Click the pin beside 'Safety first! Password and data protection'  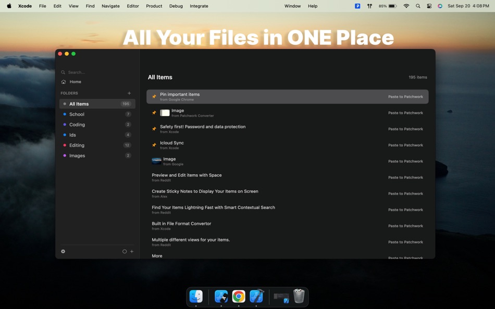coord(154,128)
